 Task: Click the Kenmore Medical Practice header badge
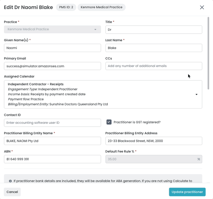coord(101,7)
